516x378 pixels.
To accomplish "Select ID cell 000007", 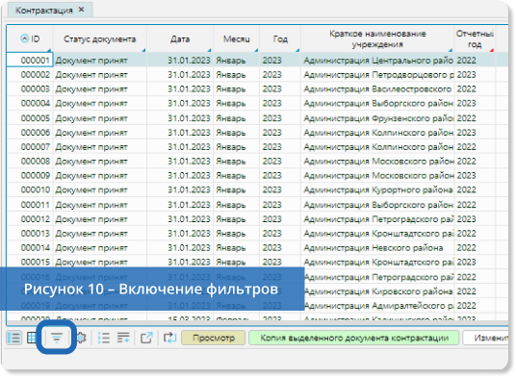I will [x=30, y=147].
